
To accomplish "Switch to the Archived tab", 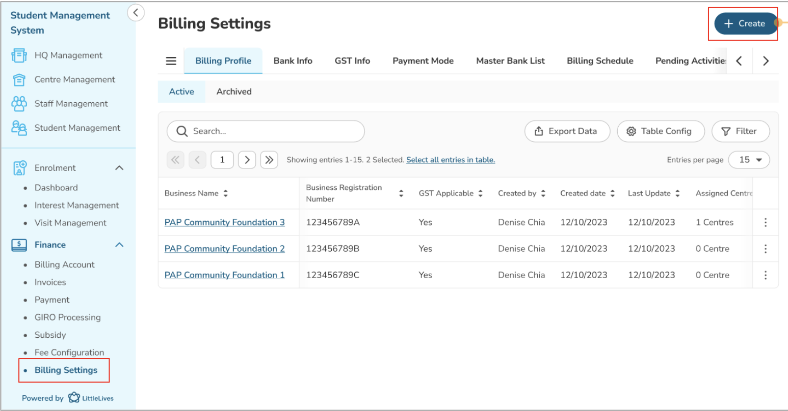I will tap(234, 92).
